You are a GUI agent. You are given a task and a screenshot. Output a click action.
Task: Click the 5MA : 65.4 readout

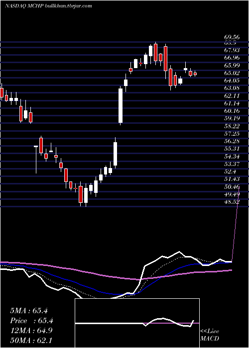[x=29, y=311]
